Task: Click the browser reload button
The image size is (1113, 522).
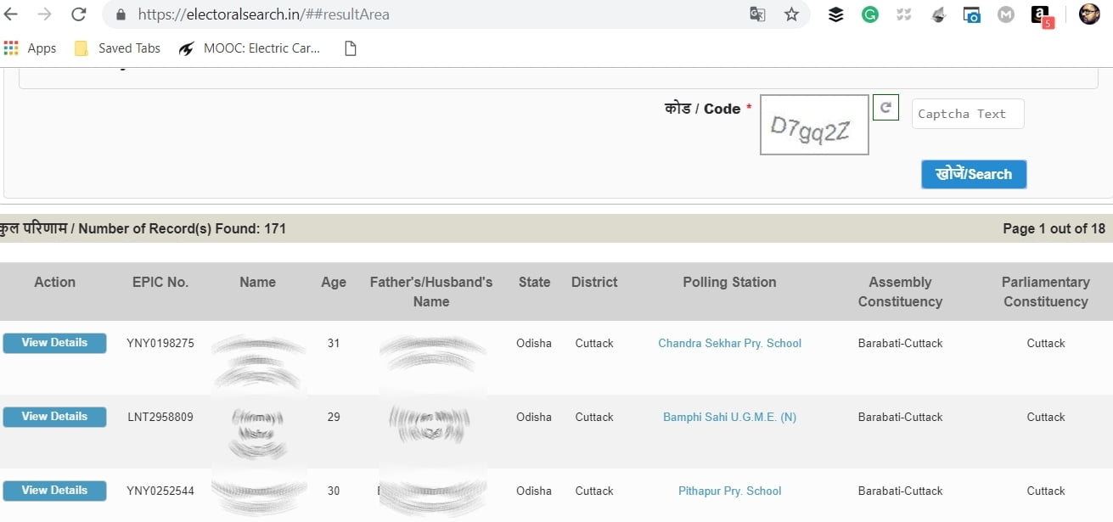Action: pyautogui.click(x=78, y=14)
